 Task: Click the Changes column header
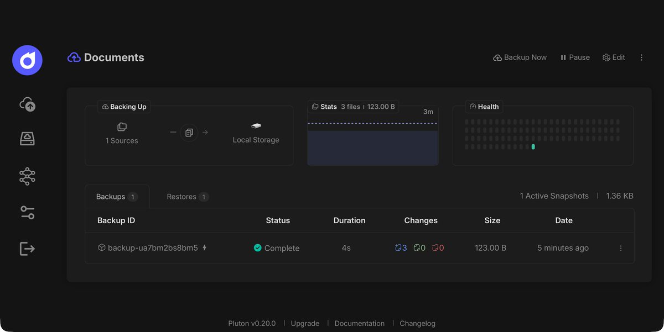point(421,220)
